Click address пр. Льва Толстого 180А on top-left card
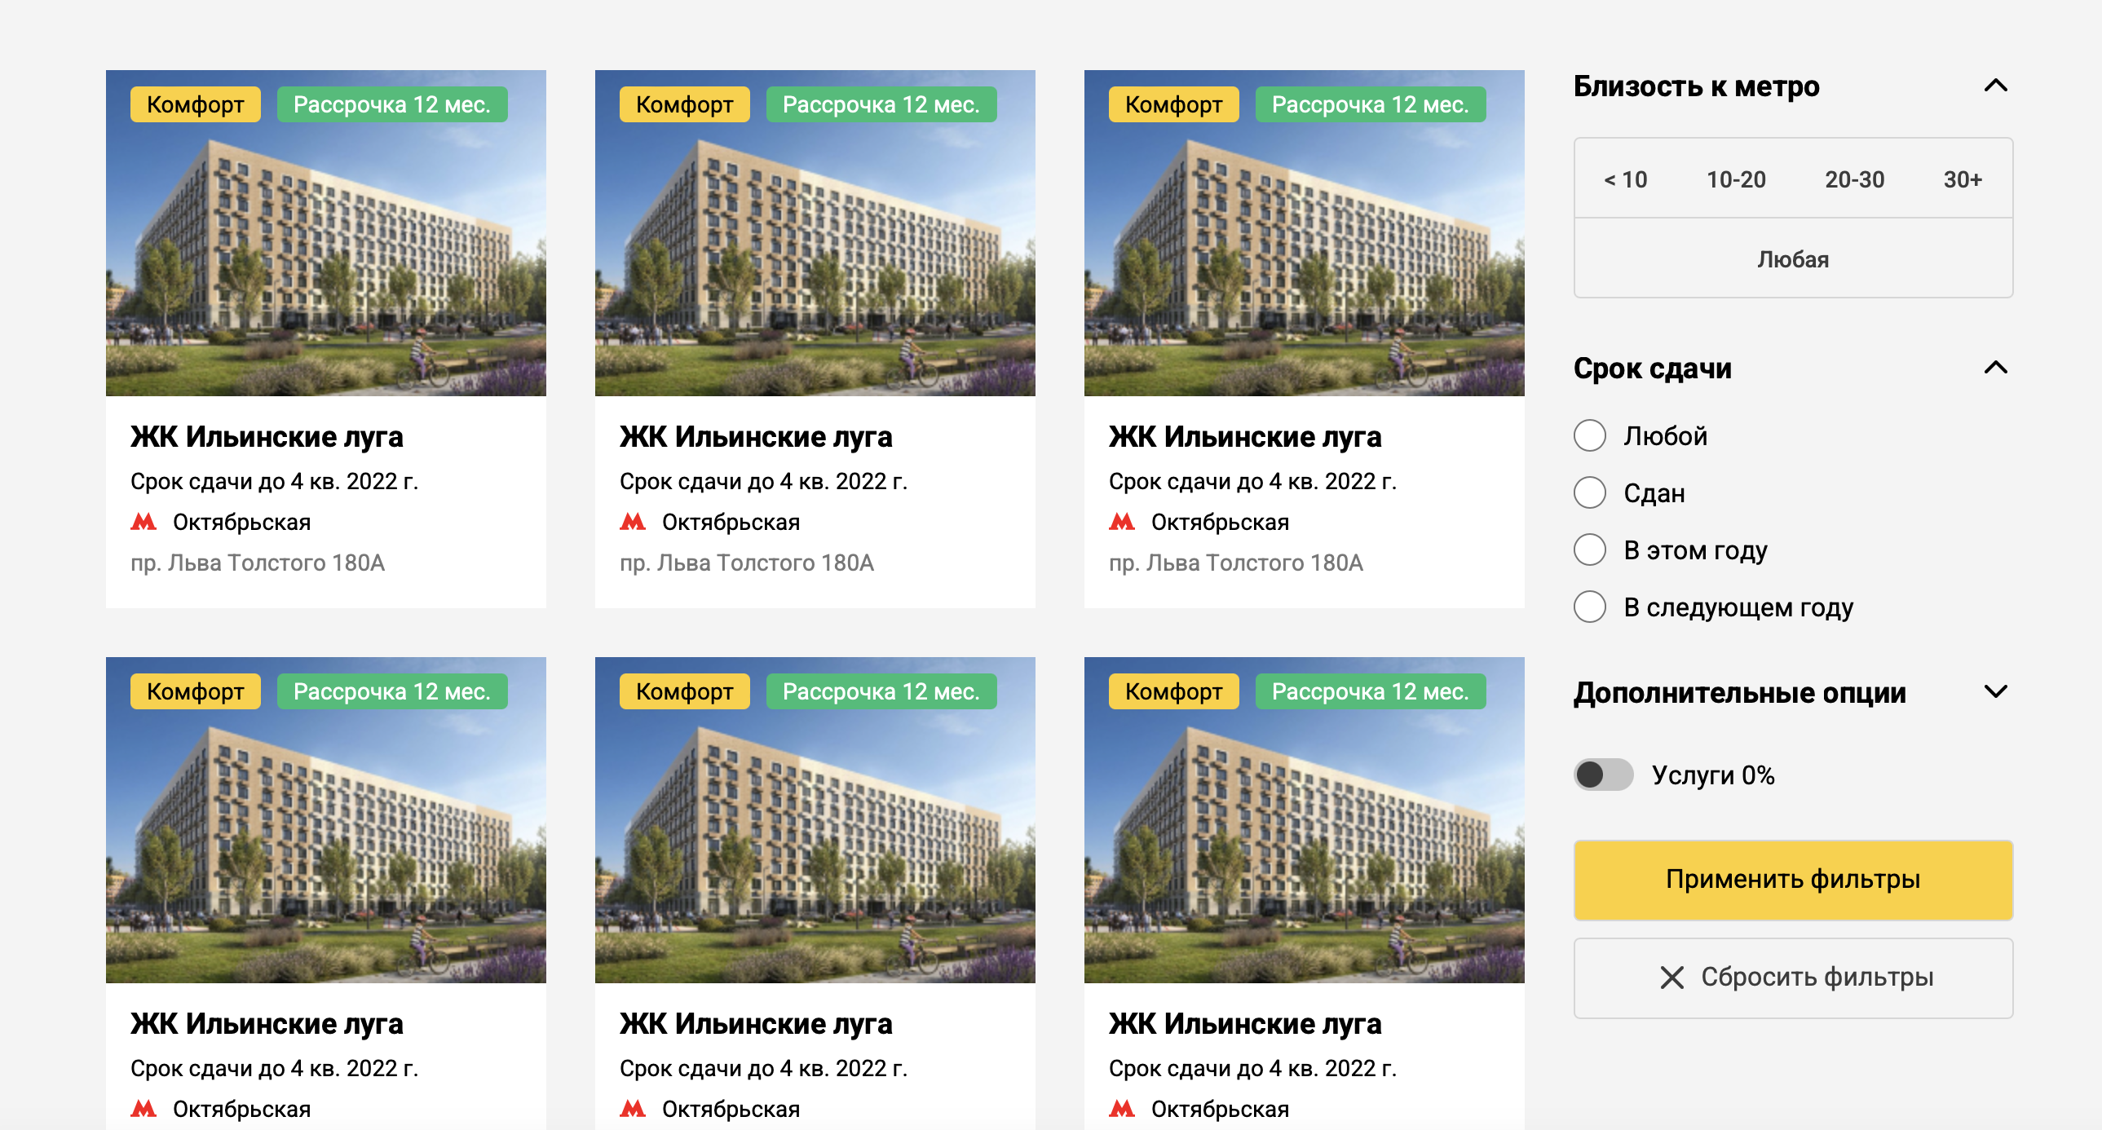 pyautogui.click(x=258, y=562)
